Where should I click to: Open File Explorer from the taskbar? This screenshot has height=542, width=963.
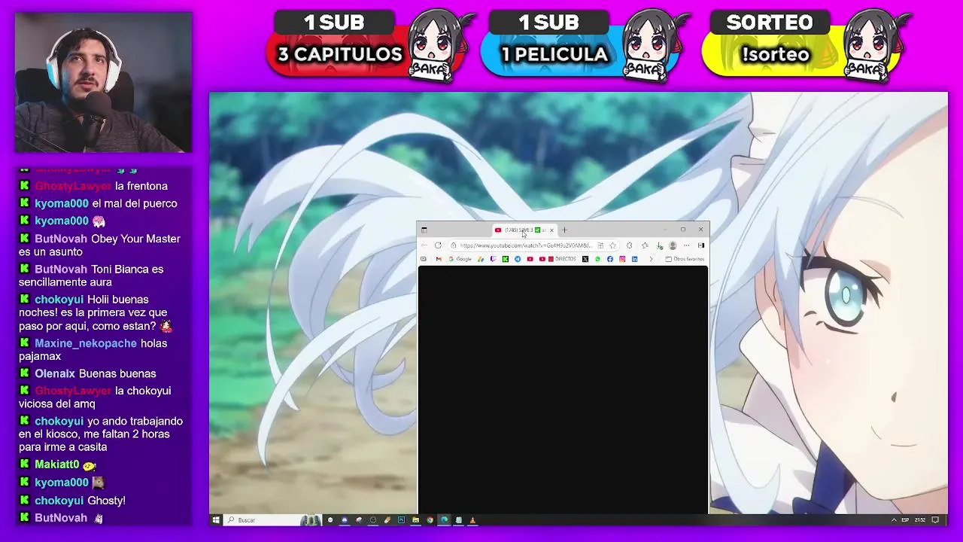click(415, 519)
